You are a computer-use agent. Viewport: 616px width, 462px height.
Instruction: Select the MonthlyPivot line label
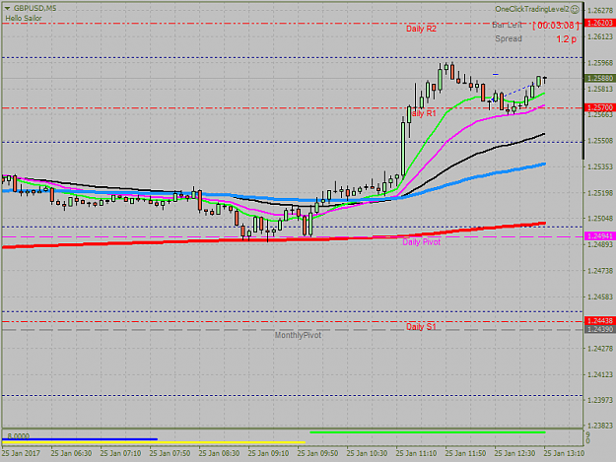298,335
